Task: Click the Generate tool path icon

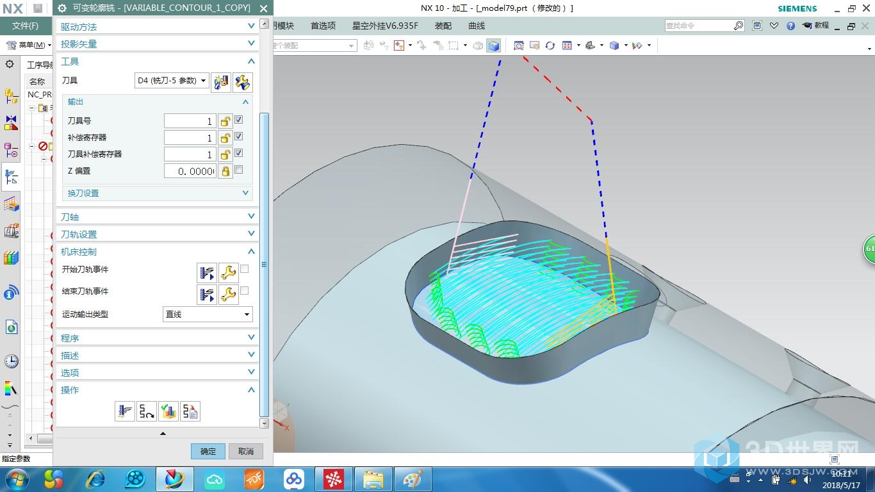Action: 125,411
